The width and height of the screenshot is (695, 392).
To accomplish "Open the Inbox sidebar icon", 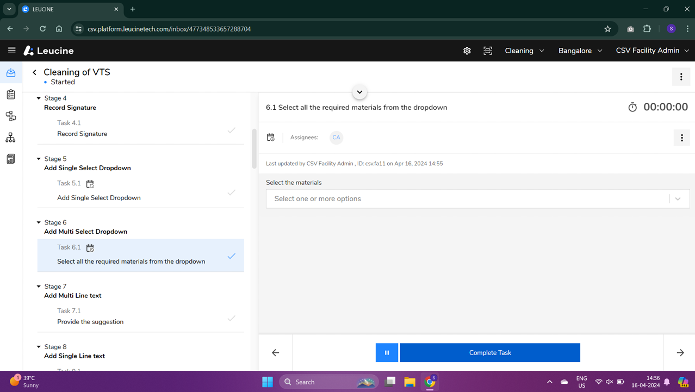I will [10, 72].
